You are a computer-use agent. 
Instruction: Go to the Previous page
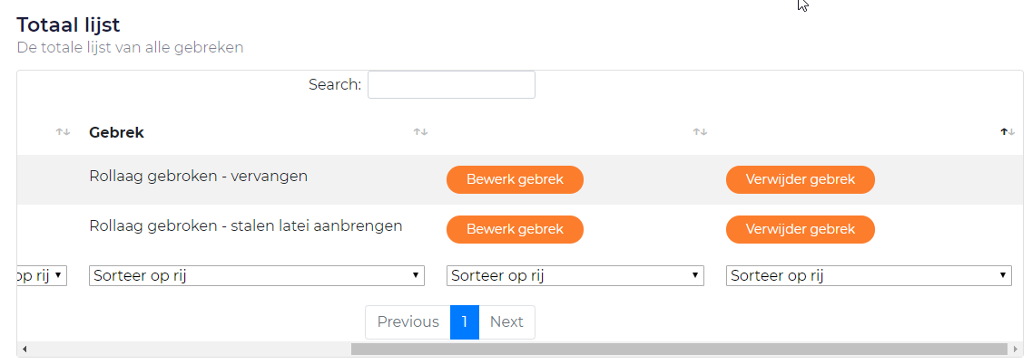pyautogui.click(x=408, y=322)
